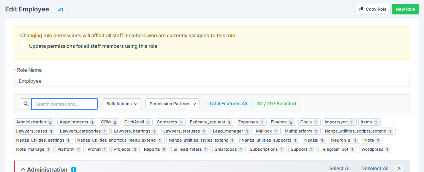Jump to the Projects feature tag
The image size is (424, 172).
click(x=125, y=149)
